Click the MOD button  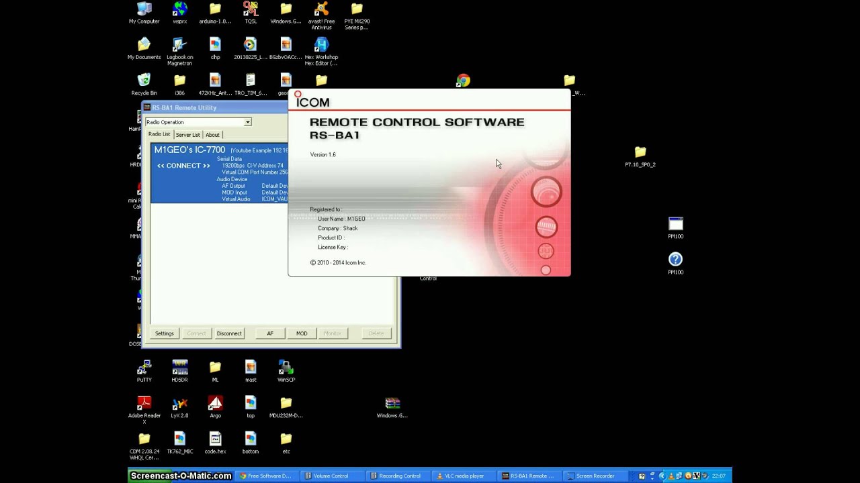(302, 333)
